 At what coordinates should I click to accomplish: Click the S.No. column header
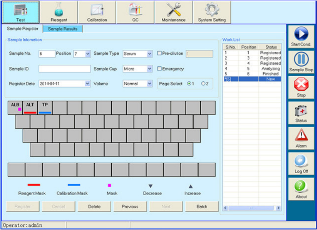[x=231, y=47]
